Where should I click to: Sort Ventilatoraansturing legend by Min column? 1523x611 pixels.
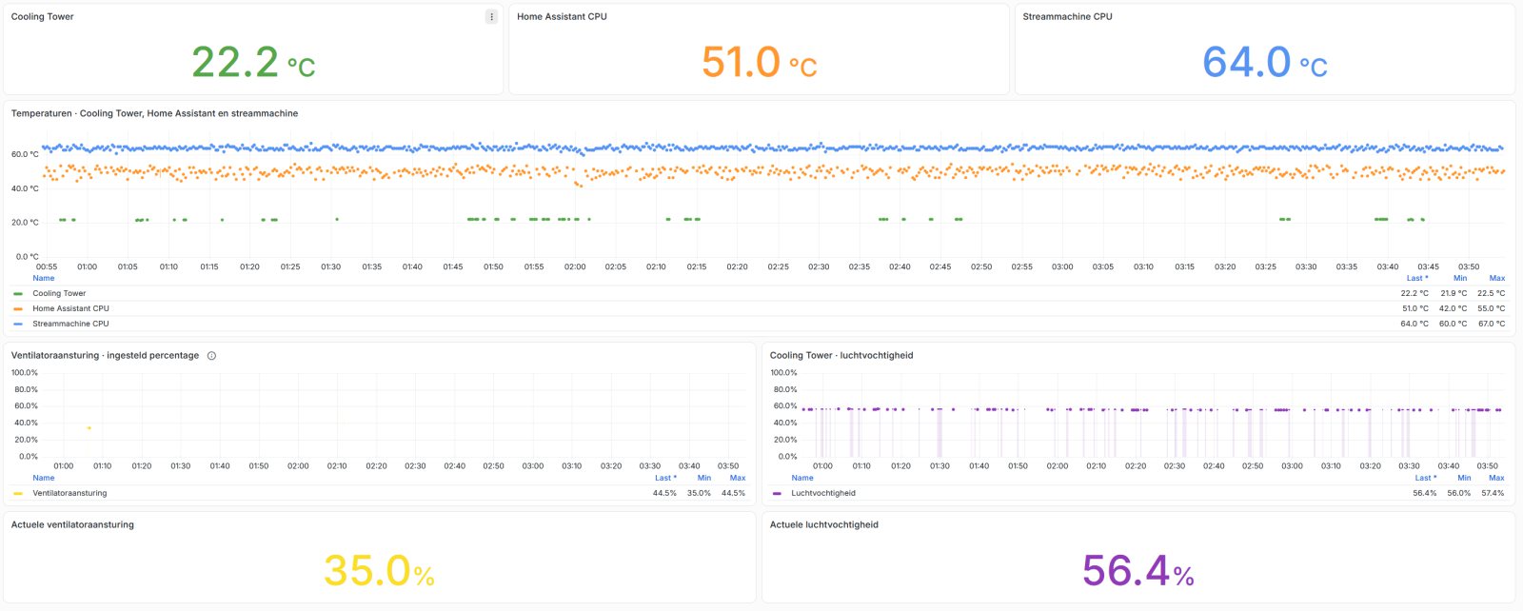point(704,479)
